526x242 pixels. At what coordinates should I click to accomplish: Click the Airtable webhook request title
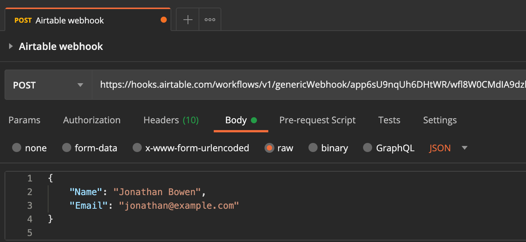pyautogui.click(x=61, y=47)
